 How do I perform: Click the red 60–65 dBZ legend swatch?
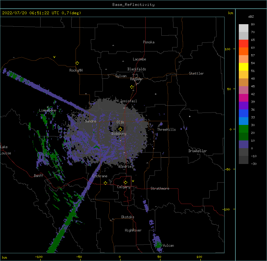click(243, 44)
